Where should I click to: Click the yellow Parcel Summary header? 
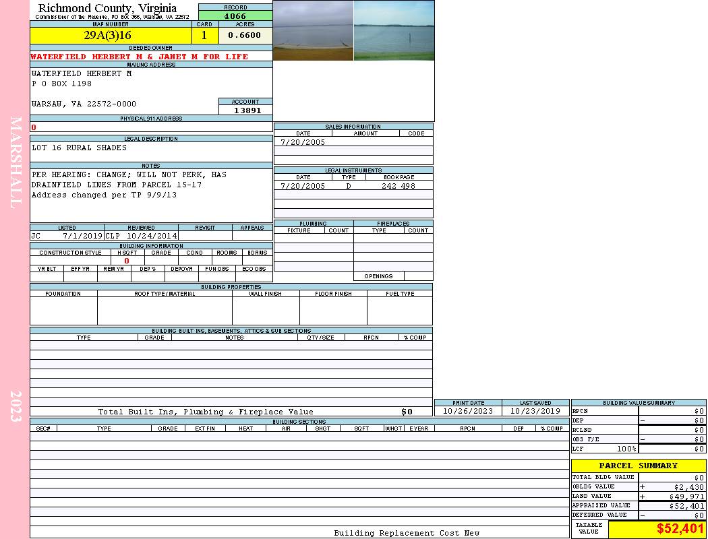pyautogui.click(x=639, y=466)
